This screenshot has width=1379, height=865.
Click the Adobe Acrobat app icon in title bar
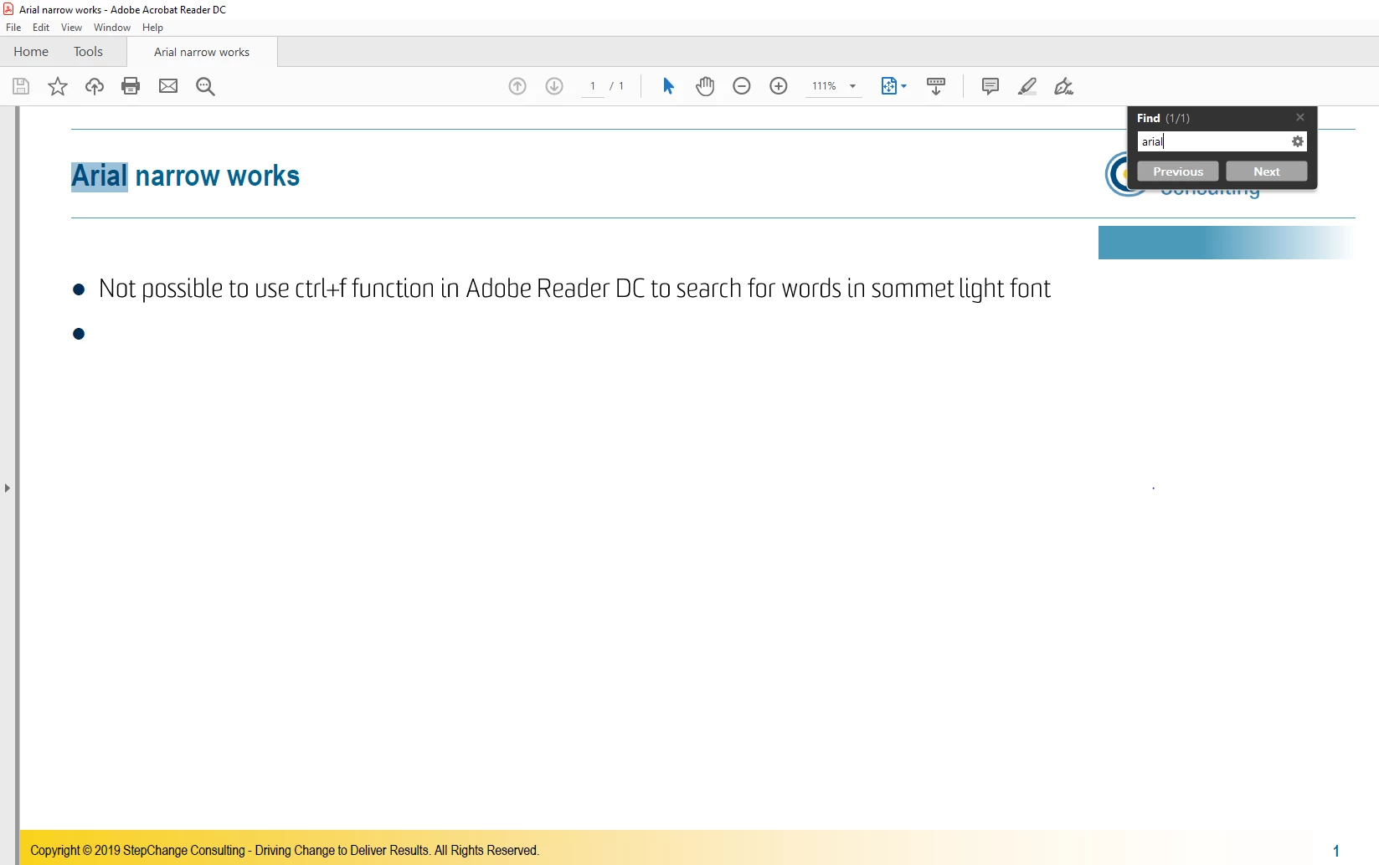(8, 9)
